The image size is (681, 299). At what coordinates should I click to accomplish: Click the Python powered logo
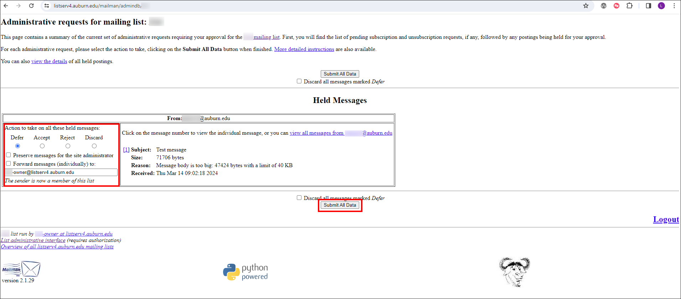[x=246, y=272]
